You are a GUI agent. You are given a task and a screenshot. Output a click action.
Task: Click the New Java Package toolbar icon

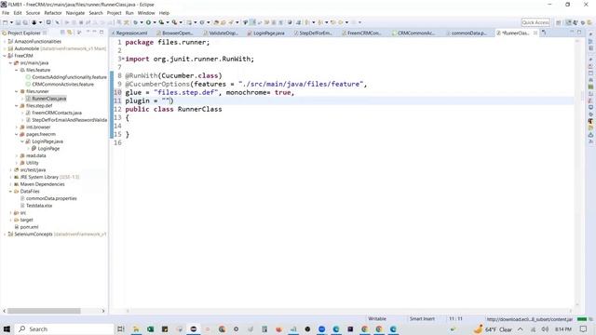point(189,22)
